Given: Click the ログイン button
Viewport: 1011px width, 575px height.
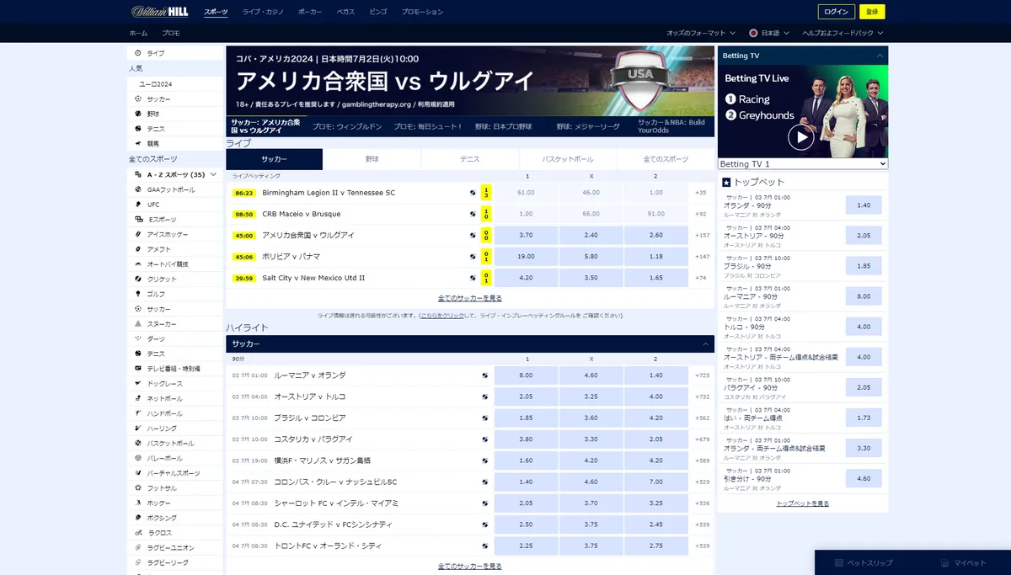Looking at the screenshot, I should tap(837, 12).
